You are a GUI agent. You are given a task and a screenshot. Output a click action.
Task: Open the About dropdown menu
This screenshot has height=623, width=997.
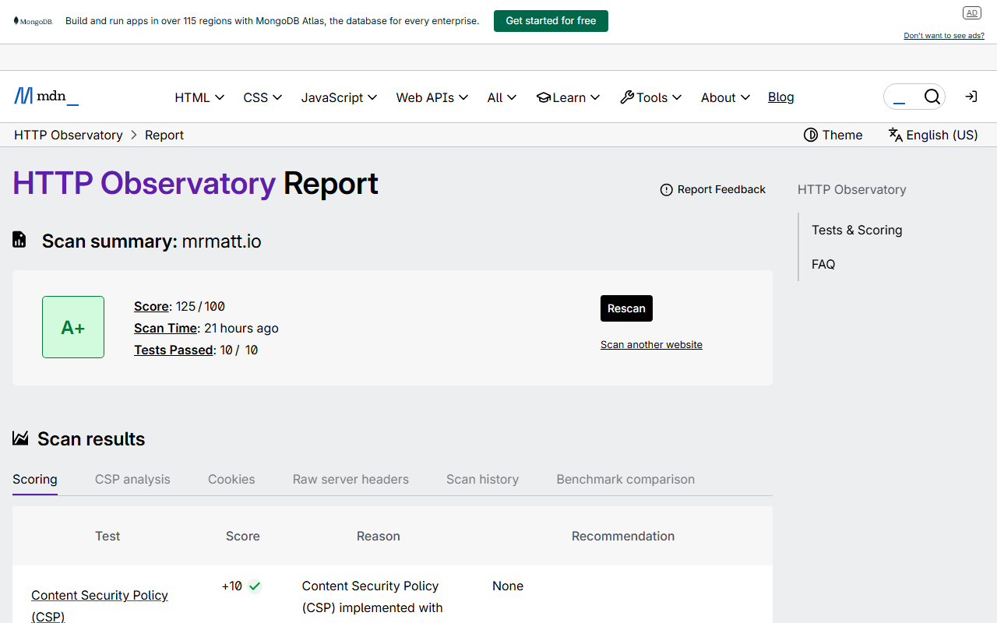[724, 97]
